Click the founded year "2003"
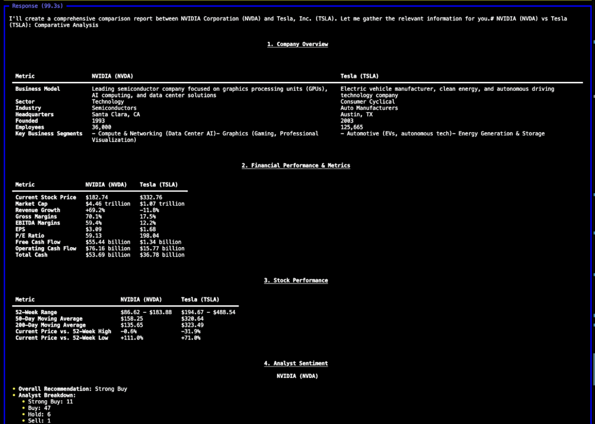The width and height of the screenshot is (595, 424). 347,121
